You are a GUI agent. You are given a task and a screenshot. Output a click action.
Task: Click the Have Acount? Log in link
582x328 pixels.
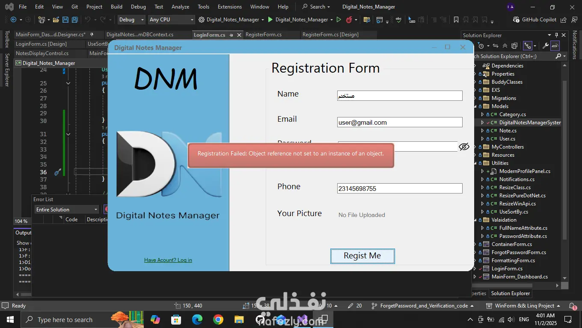coord(168,260)
